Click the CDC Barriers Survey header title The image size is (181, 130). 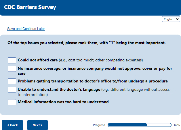click(30, 7)
